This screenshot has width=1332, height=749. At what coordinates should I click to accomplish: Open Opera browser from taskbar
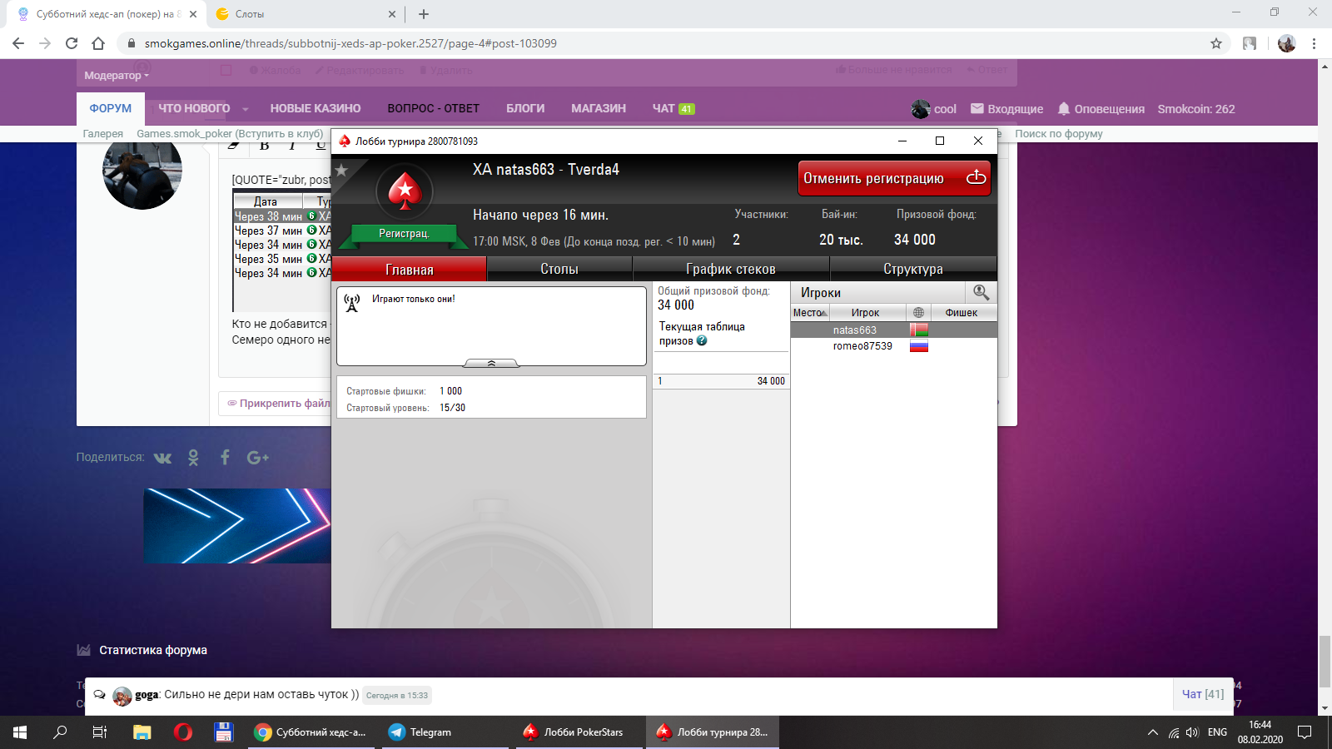183,732
